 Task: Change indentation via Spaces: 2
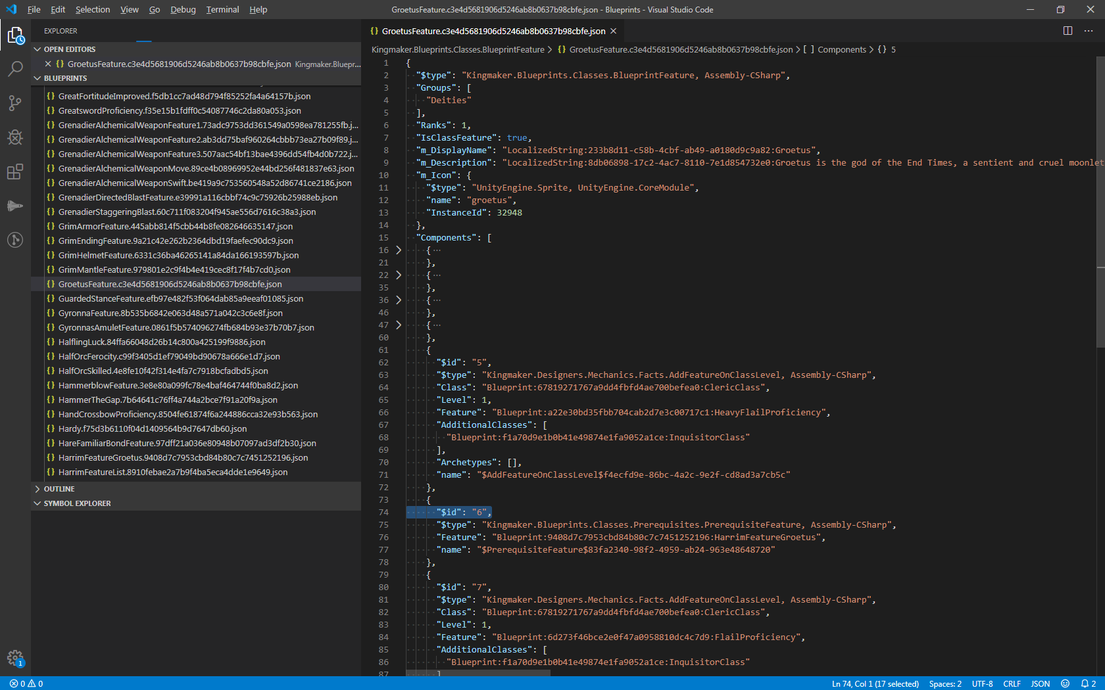tap(945, 683)
